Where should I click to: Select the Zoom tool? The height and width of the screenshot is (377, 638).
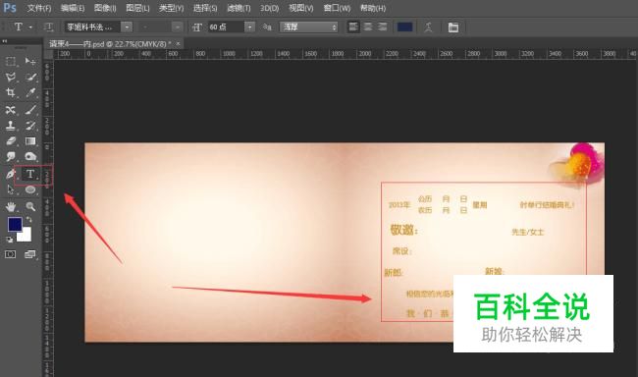30,207
